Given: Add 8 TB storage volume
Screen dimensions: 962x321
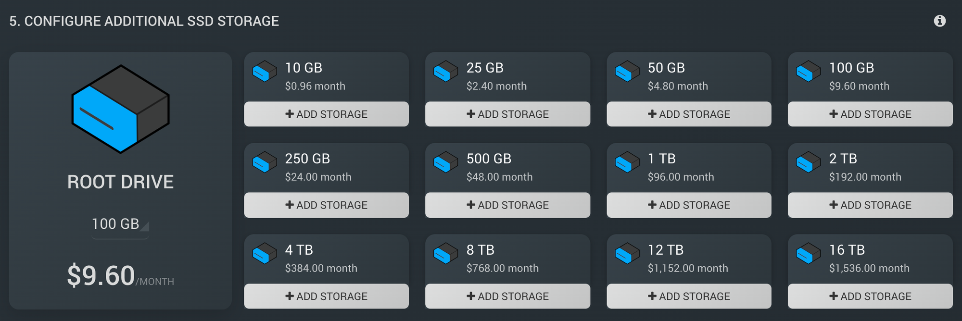Looking at the screenshot, I should 507,296.
